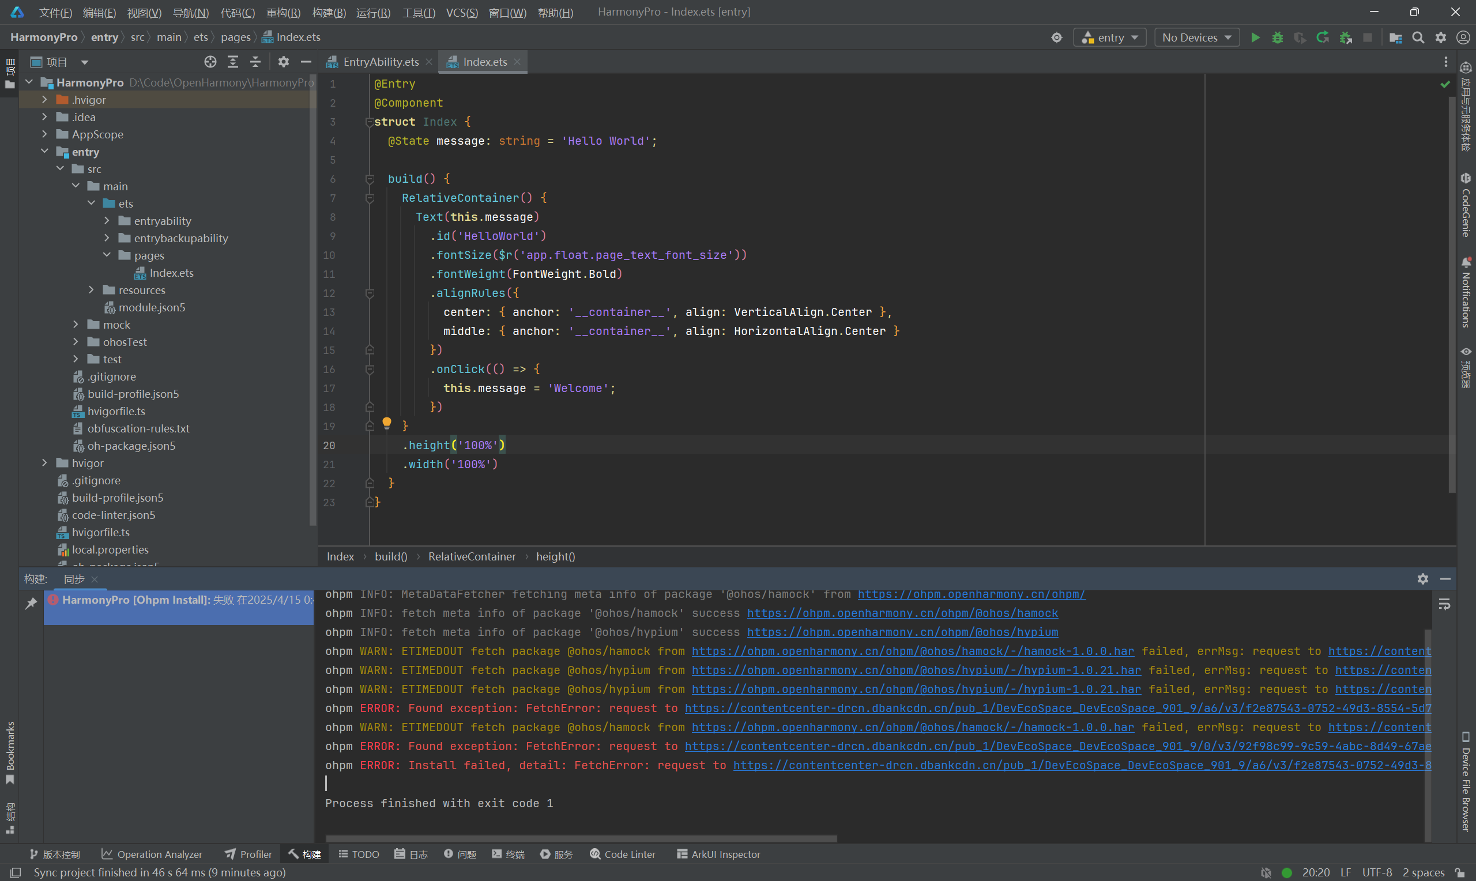The height and width of the screenshot is (881, 1476).
Task: Open the No Devices selector dropdown
Action: 1196,37
